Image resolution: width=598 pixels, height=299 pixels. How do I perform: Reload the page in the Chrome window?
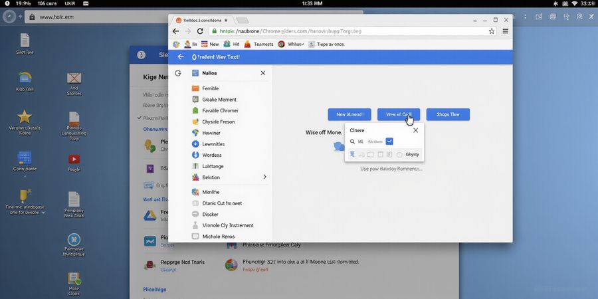pyautogui.click(x=200, y=31)
